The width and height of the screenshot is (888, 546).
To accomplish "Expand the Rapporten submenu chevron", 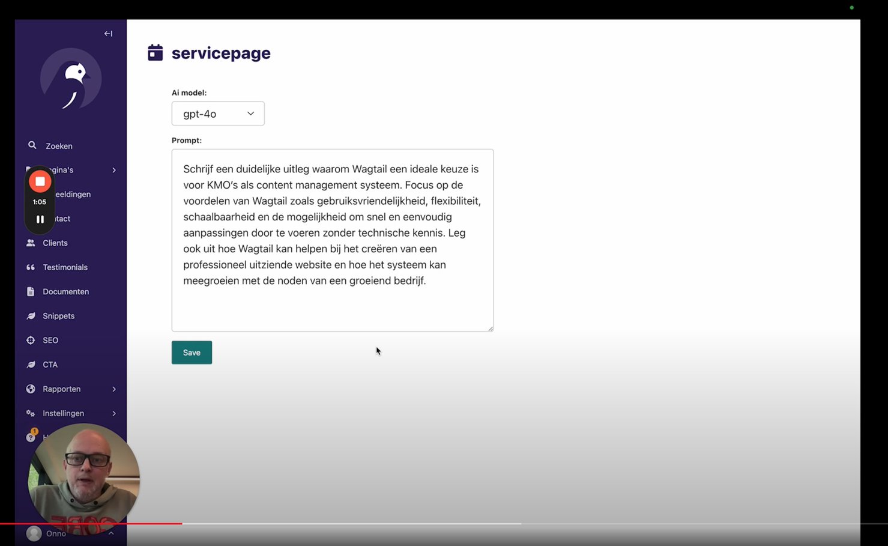I will point(114,389).
